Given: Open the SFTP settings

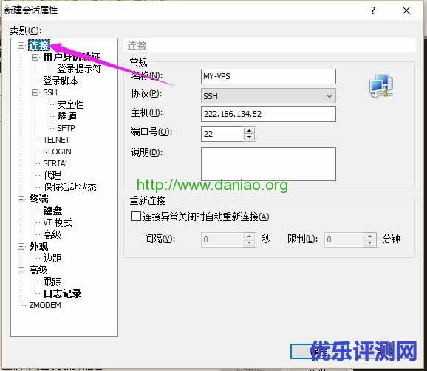Looking at the screenshot, I should pyautogui.click(x=66, y=128).
